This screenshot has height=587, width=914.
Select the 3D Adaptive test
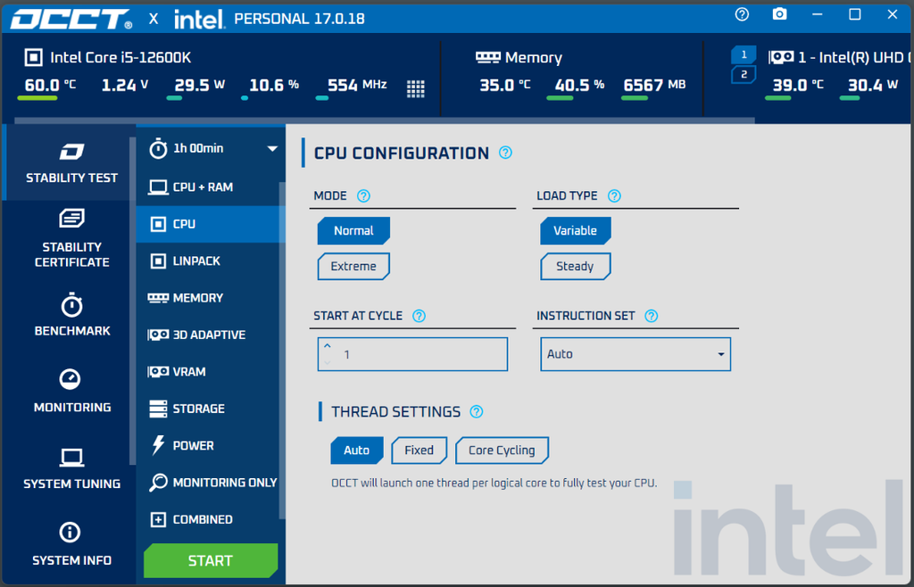[x=207, y=335]
